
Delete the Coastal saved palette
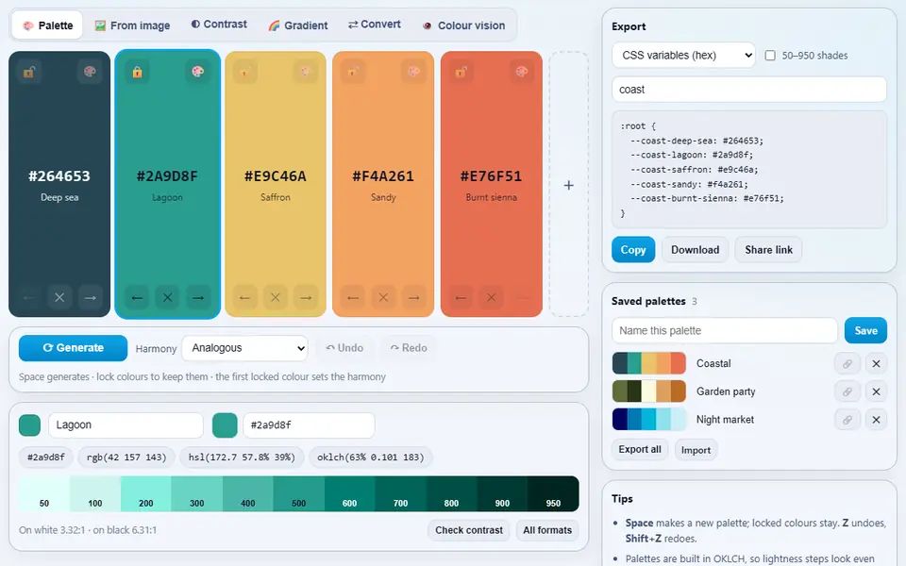pyautogui.click(x=876, y=364)
